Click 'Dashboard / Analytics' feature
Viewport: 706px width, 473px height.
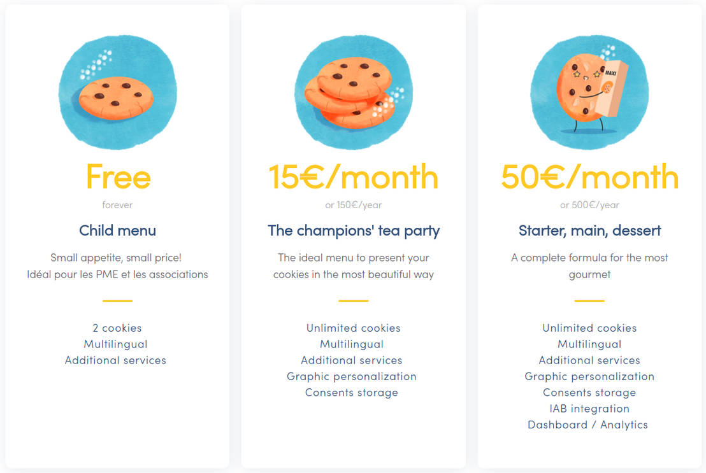(587, 425)
